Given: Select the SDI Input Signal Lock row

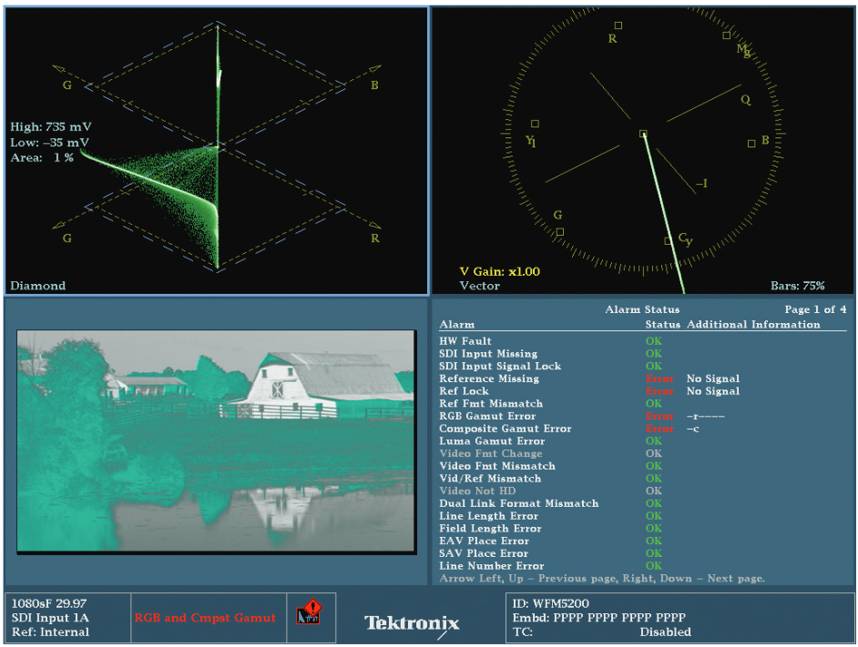Looking at the screenshot, I should pyautogui.click(x=642, y=367).
